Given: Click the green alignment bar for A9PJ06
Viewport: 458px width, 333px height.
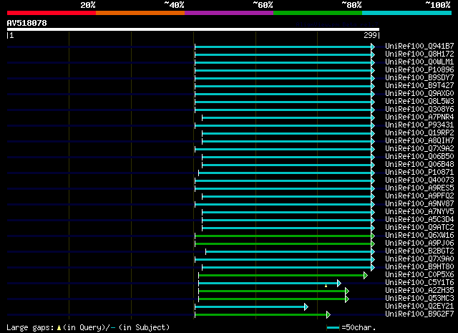Looking at the screenshot, I should tap(285, 243).
